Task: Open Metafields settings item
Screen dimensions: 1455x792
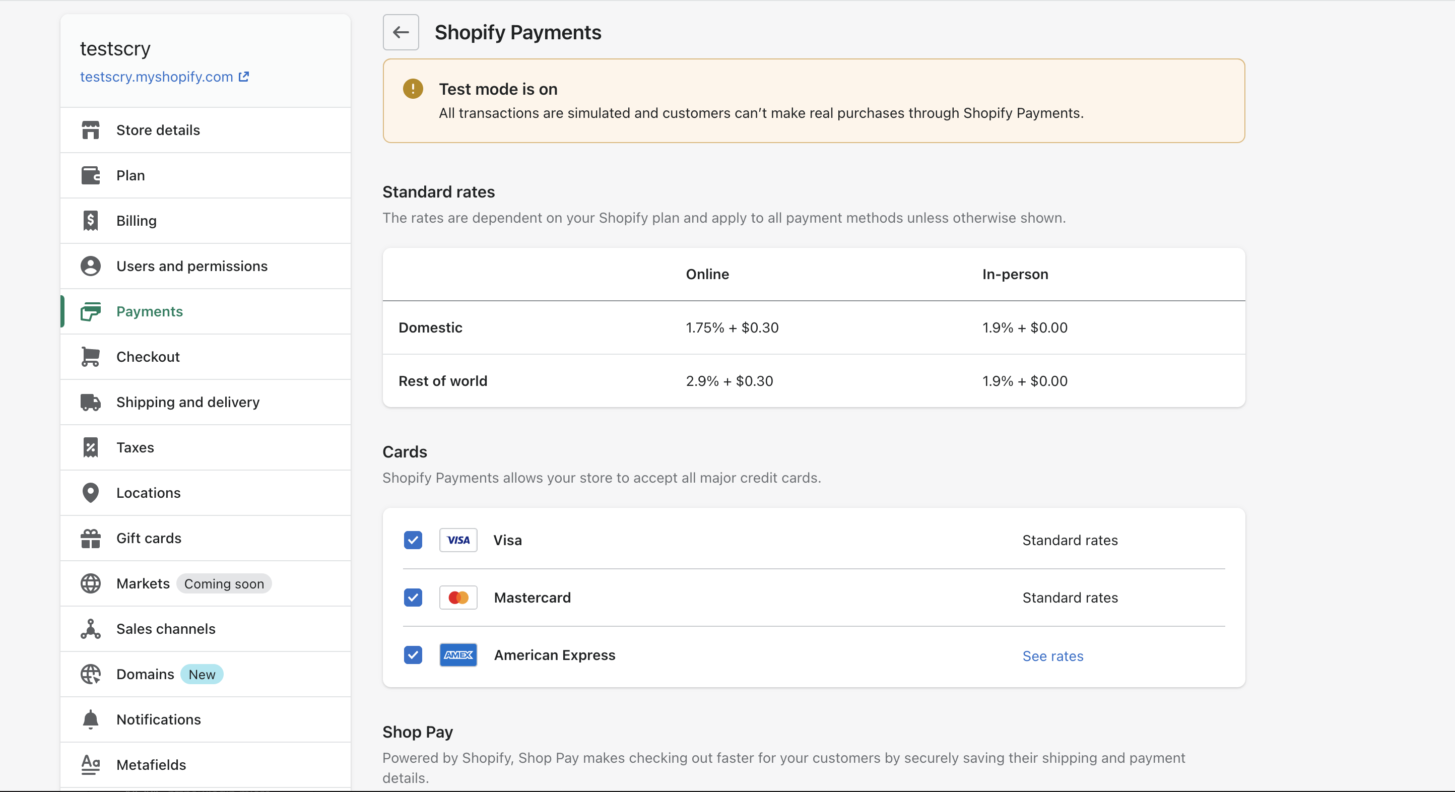Action: (151, 765)
